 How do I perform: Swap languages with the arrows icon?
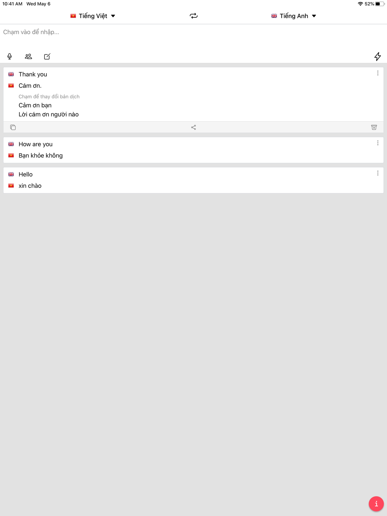point(193,16)
